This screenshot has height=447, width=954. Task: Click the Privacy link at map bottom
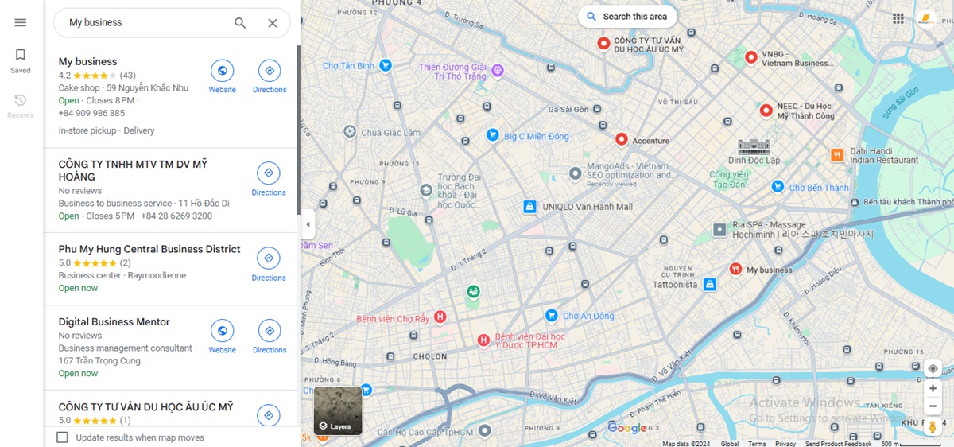tap(785, 444)
